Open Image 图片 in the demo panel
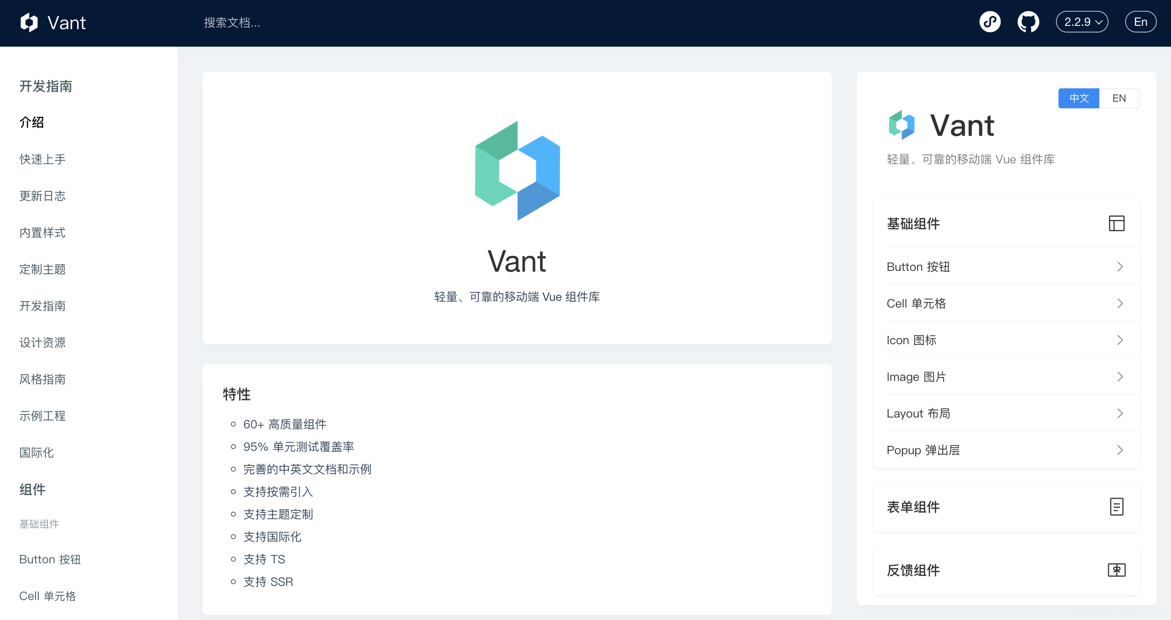Screen dimensions: 1171x620 [x=1006, y=377]
